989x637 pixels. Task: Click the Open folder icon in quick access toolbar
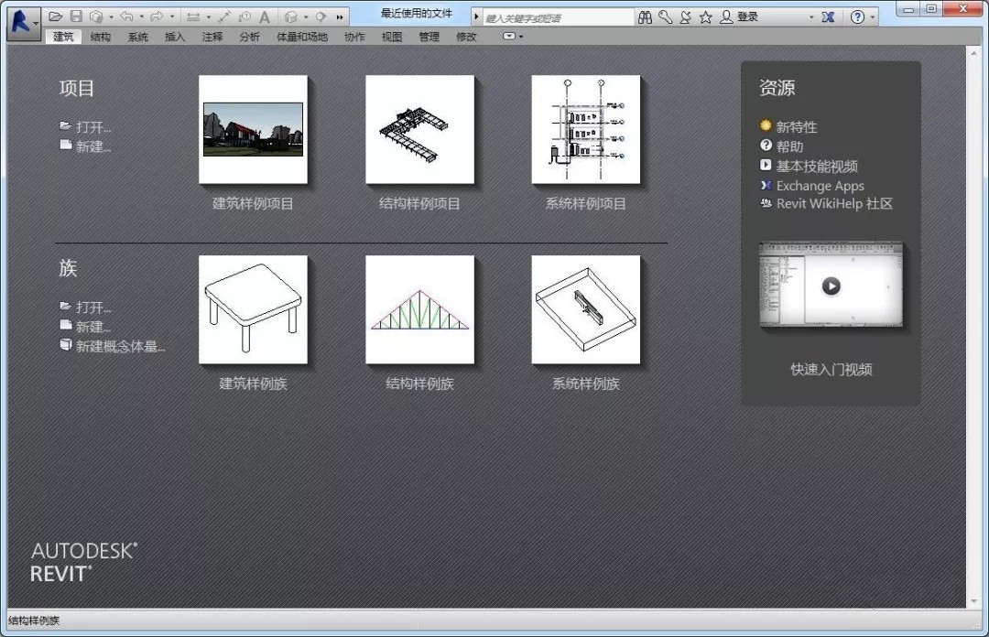[x=56, y=16]
